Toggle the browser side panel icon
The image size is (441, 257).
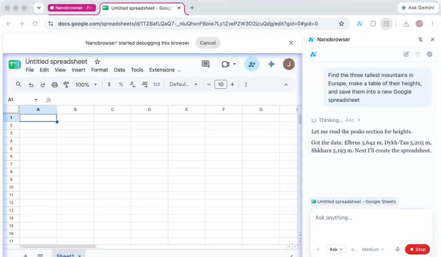pyautogui.click(x=386, y=24)
